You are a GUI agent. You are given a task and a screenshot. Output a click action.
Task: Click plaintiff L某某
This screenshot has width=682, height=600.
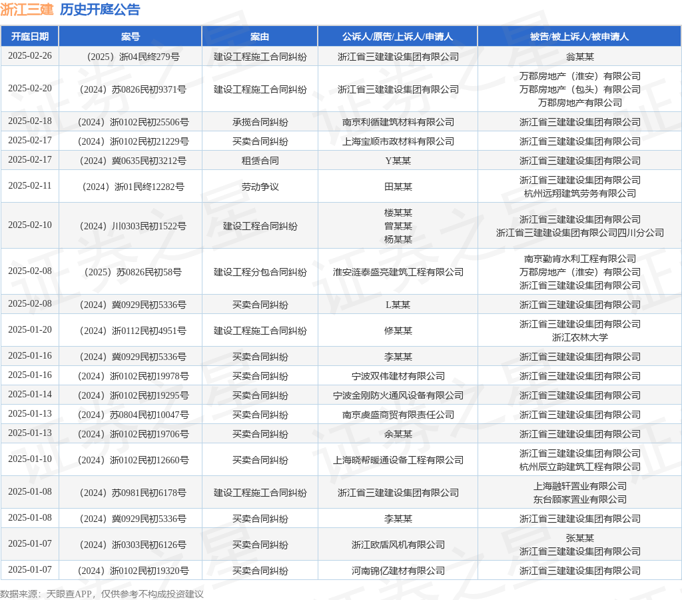(398, 305)
